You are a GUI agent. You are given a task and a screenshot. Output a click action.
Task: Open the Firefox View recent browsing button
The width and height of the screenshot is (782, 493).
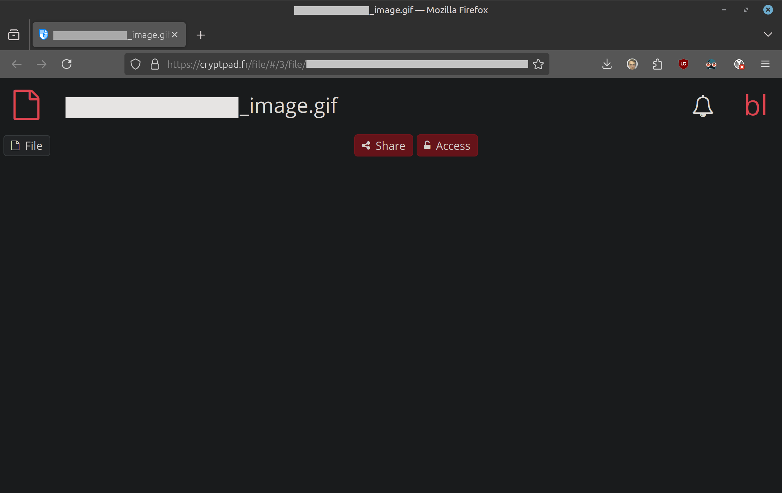pos(14,35)
